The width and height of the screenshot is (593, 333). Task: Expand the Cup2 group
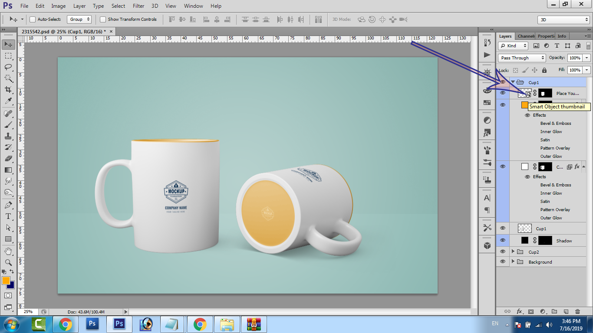[513, 251]
